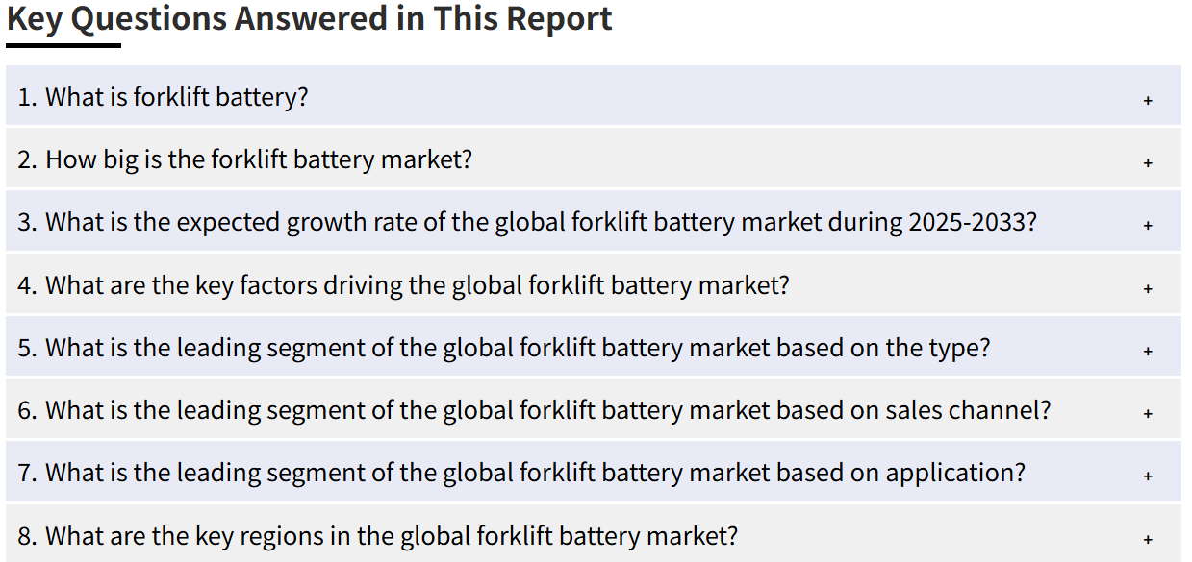This screenshot has width=1192, height=562.
Task: Click the plus icon for the sales channel question
Action: [1148, 413]
